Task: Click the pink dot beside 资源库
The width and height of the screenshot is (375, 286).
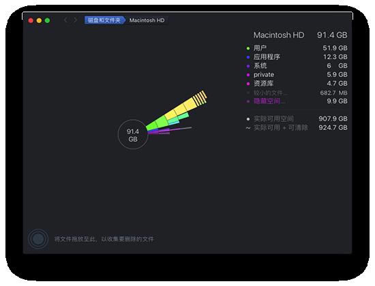Action: (x=248, y=84)
